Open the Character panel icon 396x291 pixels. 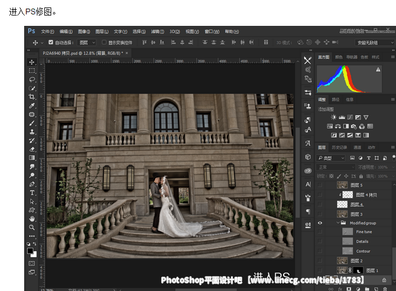(308, 184)
